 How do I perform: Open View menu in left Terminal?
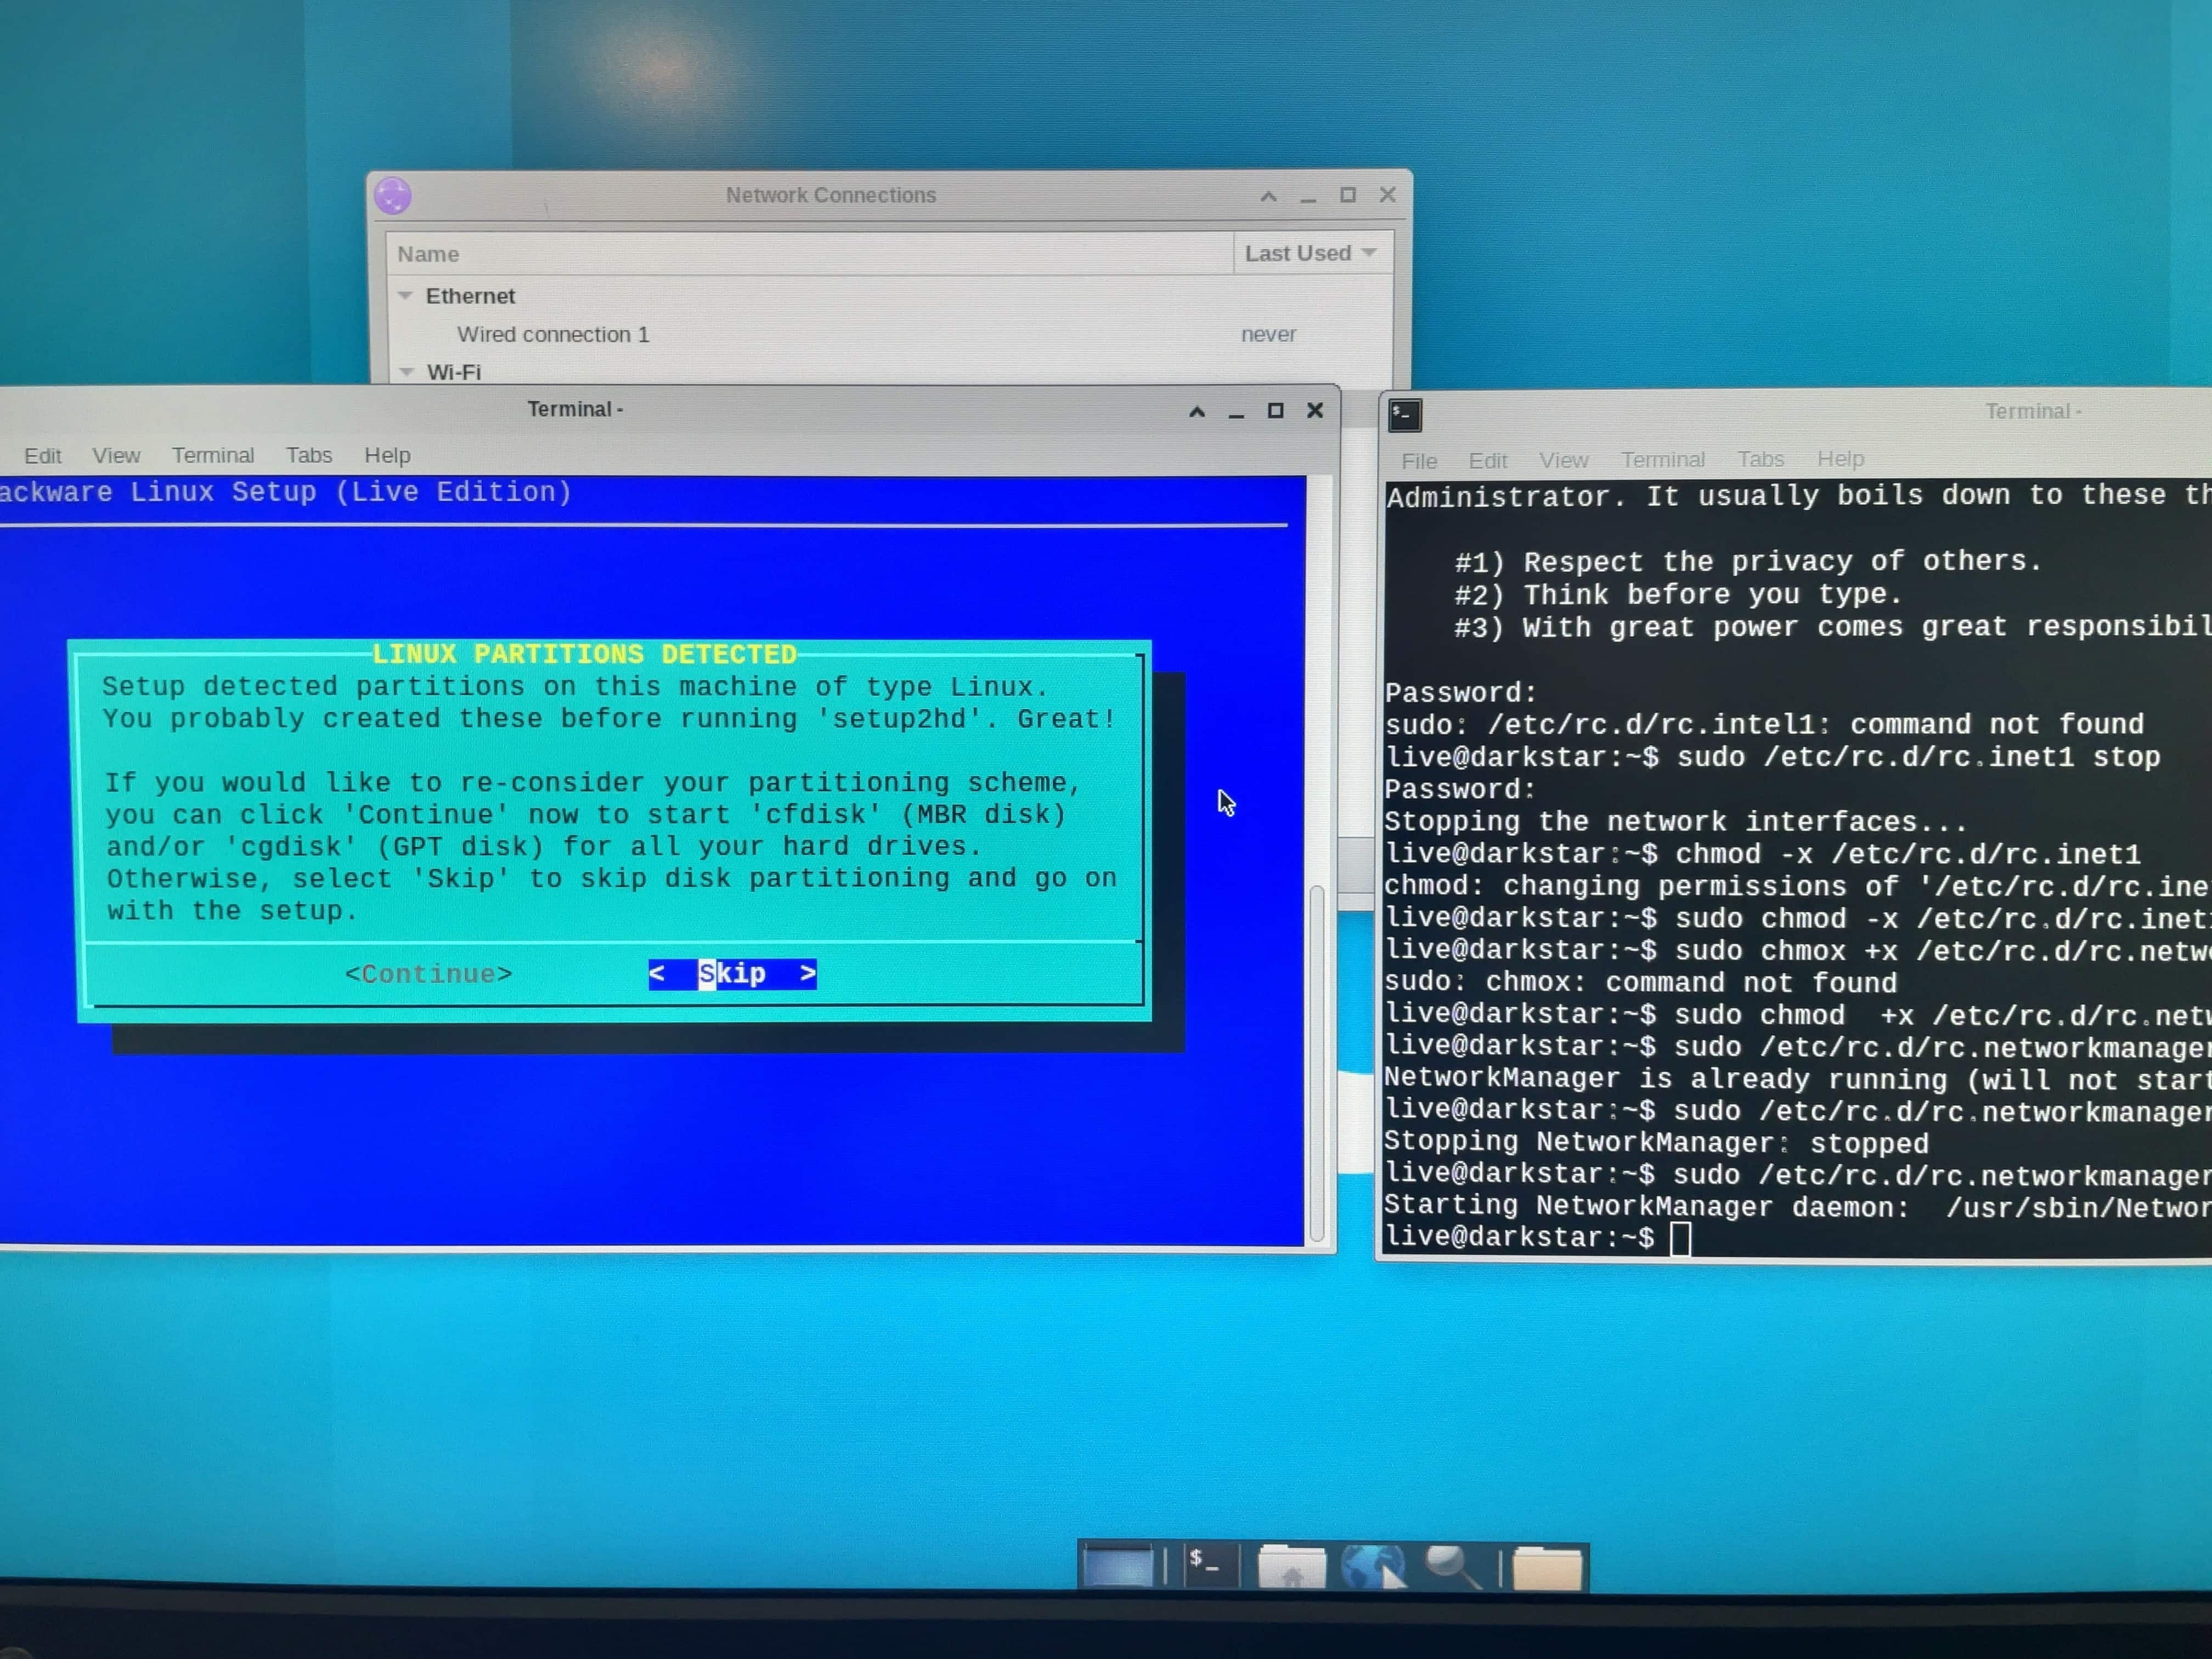(x=116, y=456)
